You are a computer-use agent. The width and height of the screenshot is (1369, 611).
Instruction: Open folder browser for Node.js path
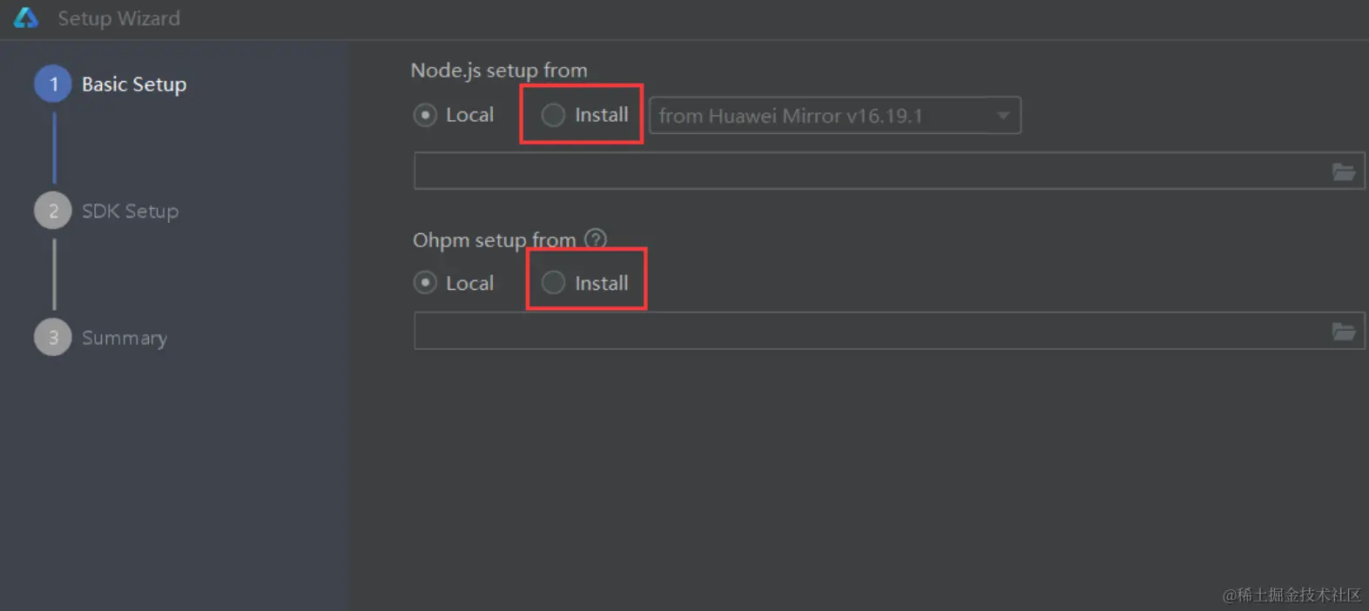[1343, 171]
